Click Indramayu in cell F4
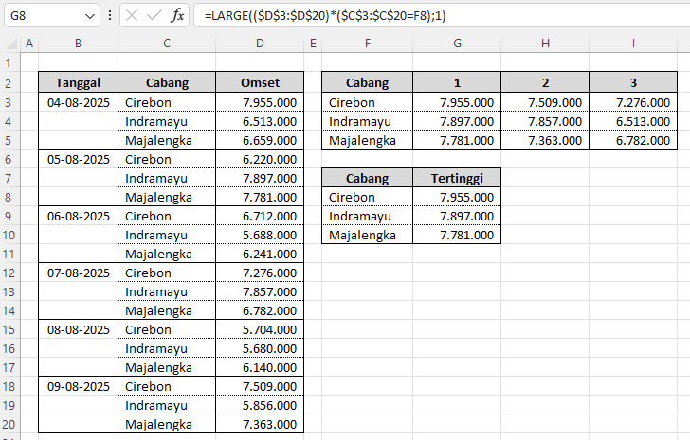 pyautogui.click(x=368, y=122)
